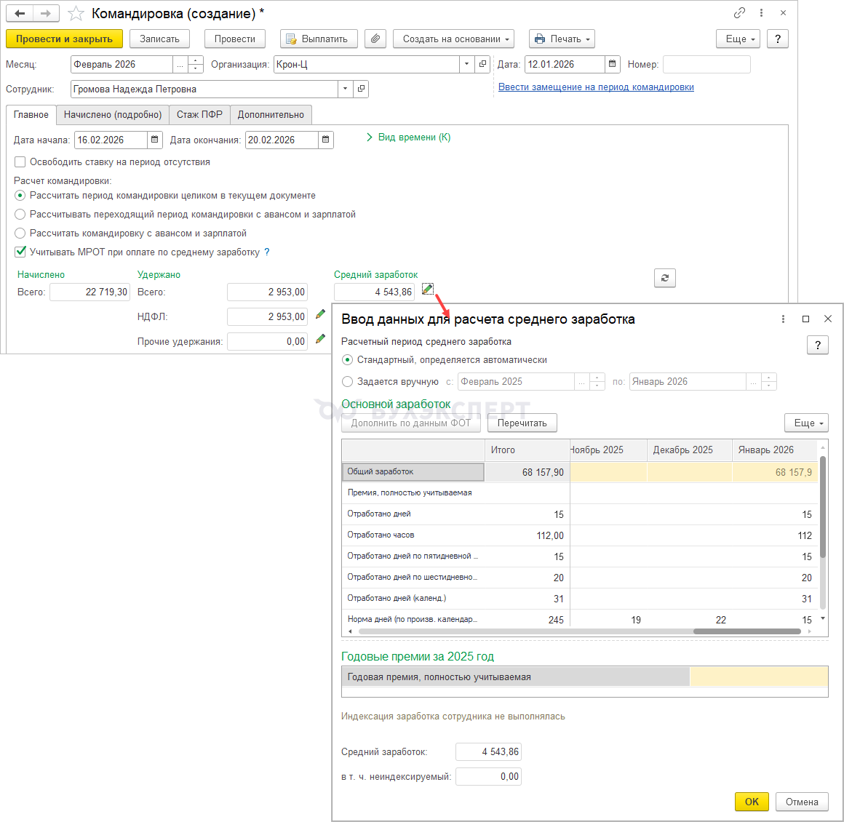Expand the Создать на основании dropdown
Image resolution: width=844 pixels, height=822 pixels.
pos(453,39)
